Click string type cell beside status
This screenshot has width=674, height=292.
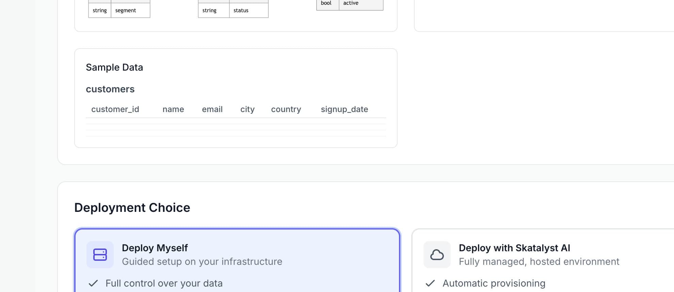click(214, 11)
